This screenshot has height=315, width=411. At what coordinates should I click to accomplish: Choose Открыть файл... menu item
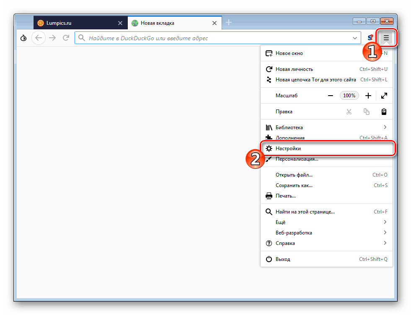pyautogui.click(x=326, y=175)
